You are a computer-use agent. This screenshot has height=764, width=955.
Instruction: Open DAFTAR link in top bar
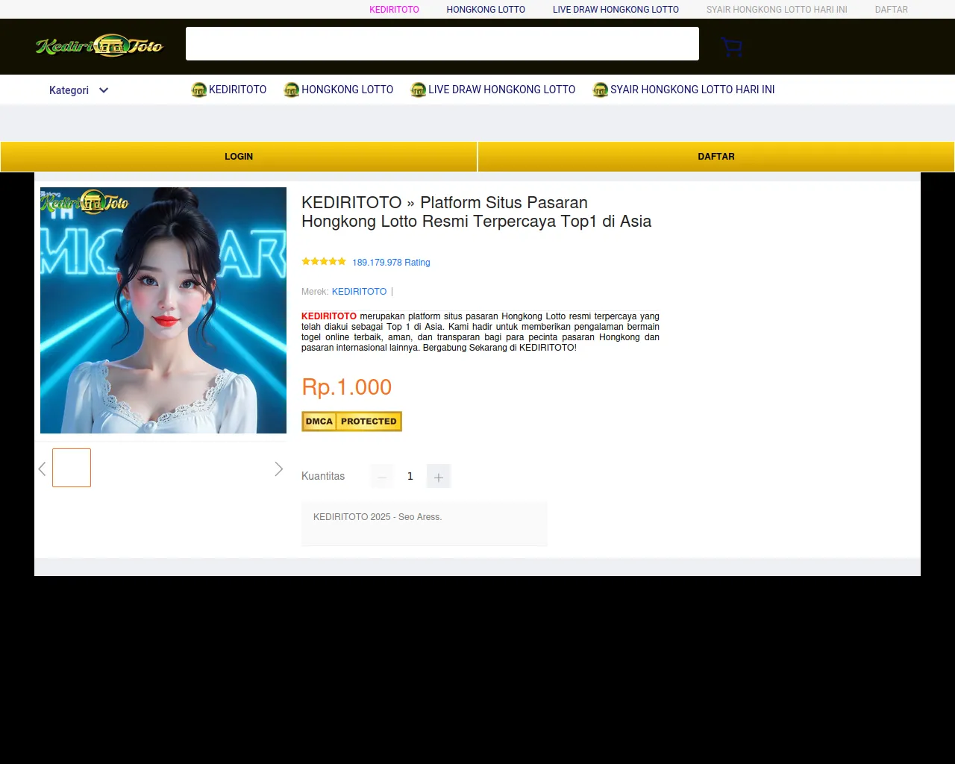[891, 10]
